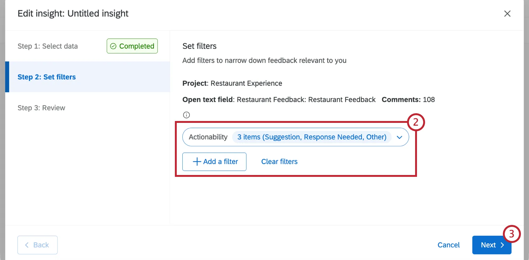Switch to Step 3: Review

[41, 108]
